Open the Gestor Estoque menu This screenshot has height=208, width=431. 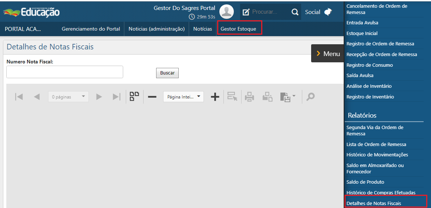click(238, 29)
